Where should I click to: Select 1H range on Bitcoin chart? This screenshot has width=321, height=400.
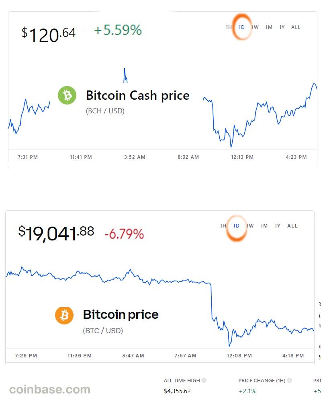tap(223, 226)
